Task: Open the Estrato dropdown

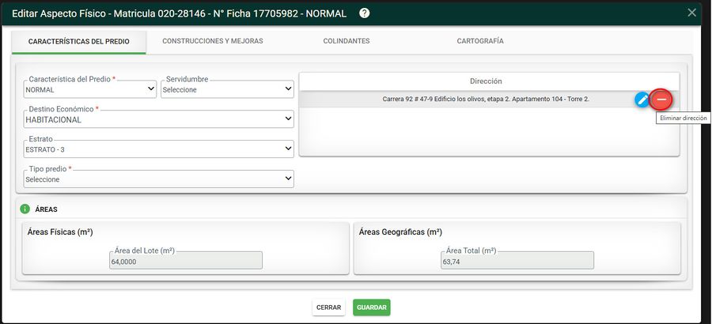Action: tap(158, 149)
